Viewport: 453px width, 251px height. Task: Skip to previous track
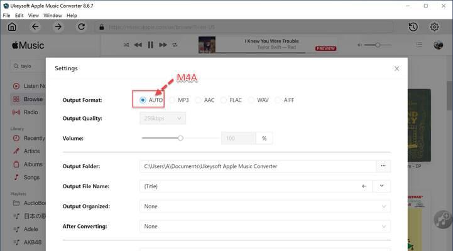point(138,45)
